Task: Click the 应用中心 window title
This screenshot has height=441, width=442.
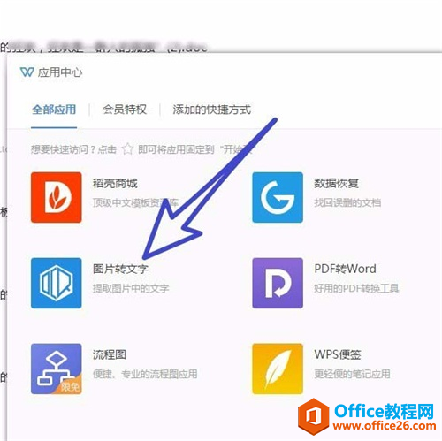Action: [60, 72]
